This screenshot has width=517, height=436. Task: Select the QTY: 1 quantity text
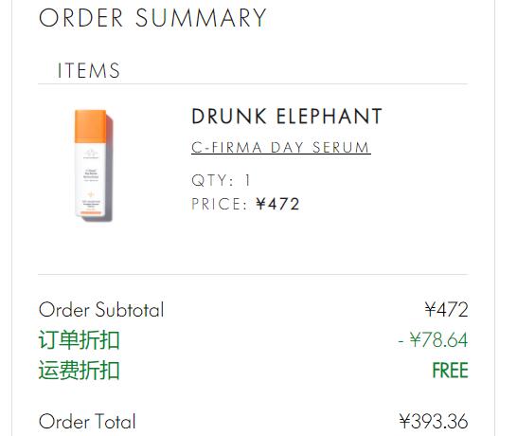pos(222,180)
